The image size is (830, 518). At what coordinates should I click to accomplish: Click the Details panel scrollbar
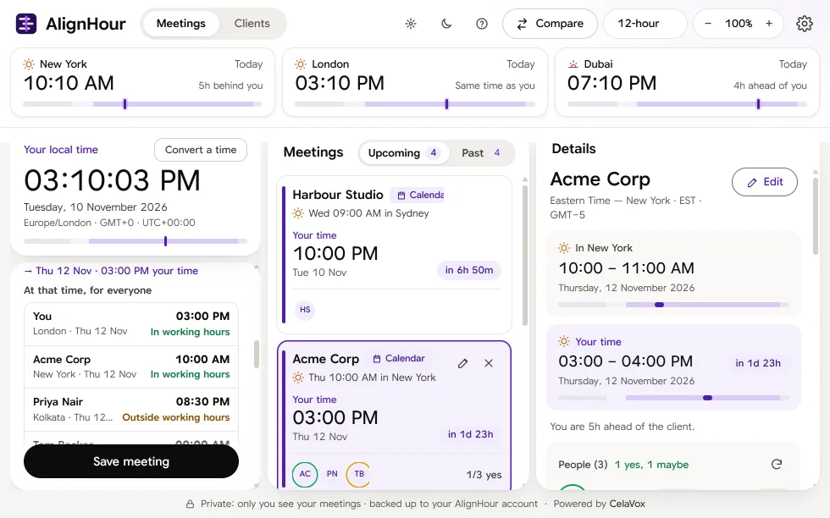[x=816, y=215]
